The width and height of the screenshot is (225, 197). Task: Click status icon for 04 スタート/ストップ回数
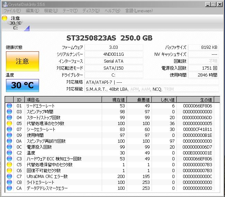[9, 117]
